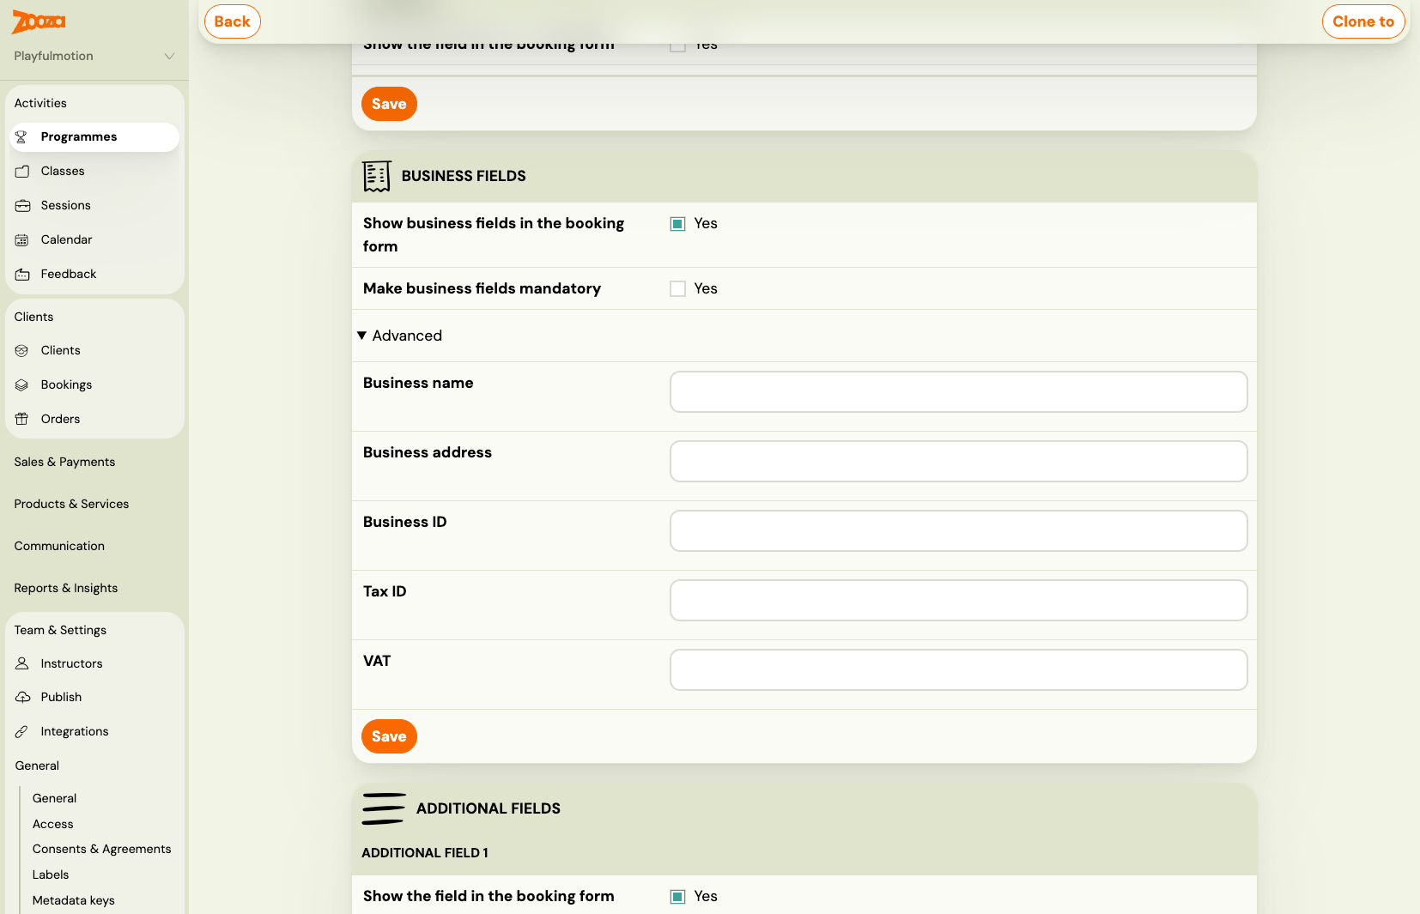Expand Reports & Insights section
The image size is (1420, 914).
66,588
